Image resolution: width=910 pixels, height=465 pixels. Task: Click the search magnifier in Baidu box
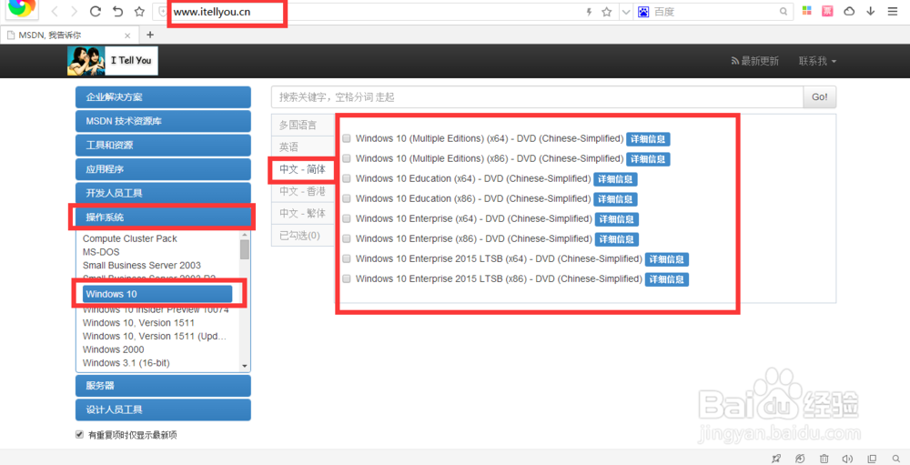(x=784, y=12)
